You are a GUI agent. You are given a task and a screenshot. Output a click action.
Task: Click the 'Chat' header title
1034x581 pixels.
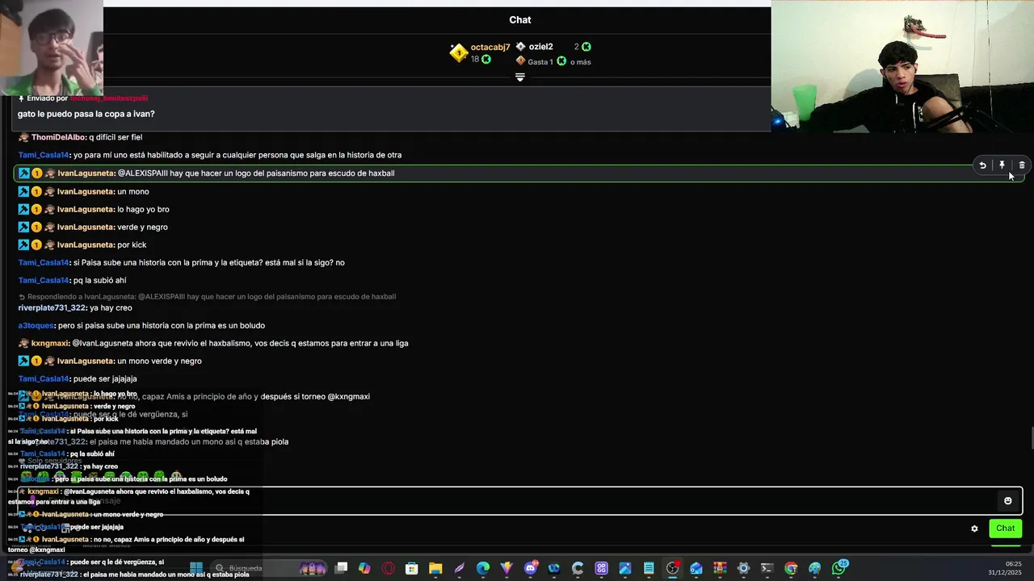tap(520, 20)
